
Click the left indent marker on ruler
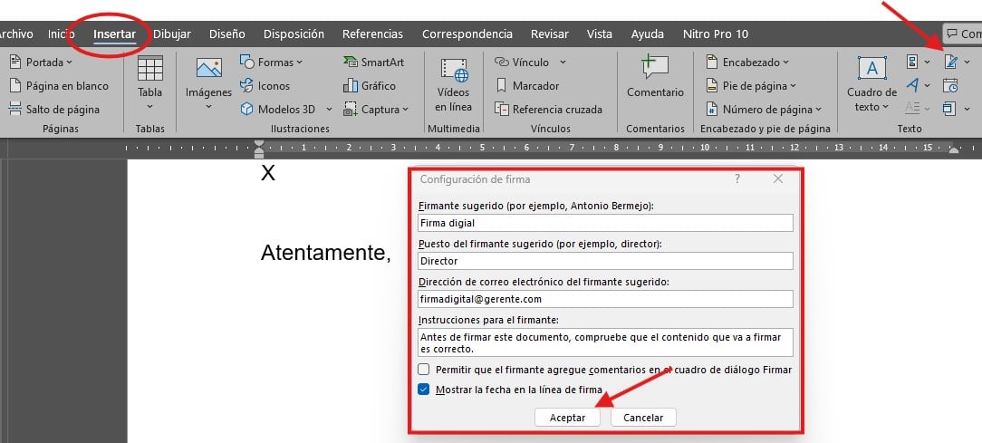259,149
